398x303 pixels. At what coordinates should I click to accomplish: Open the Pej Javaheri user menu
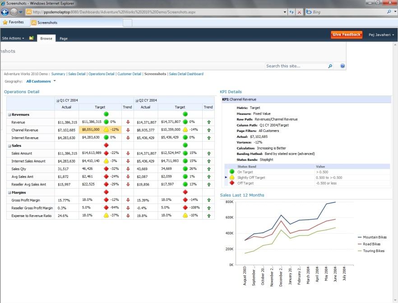(x=381, y=35)
